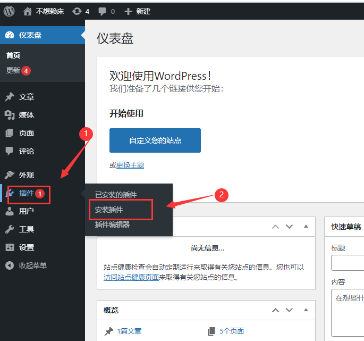Click the speech bubble icon beside 评论
Viewport: 364px width, 341px height.
[x=10, y=151]
